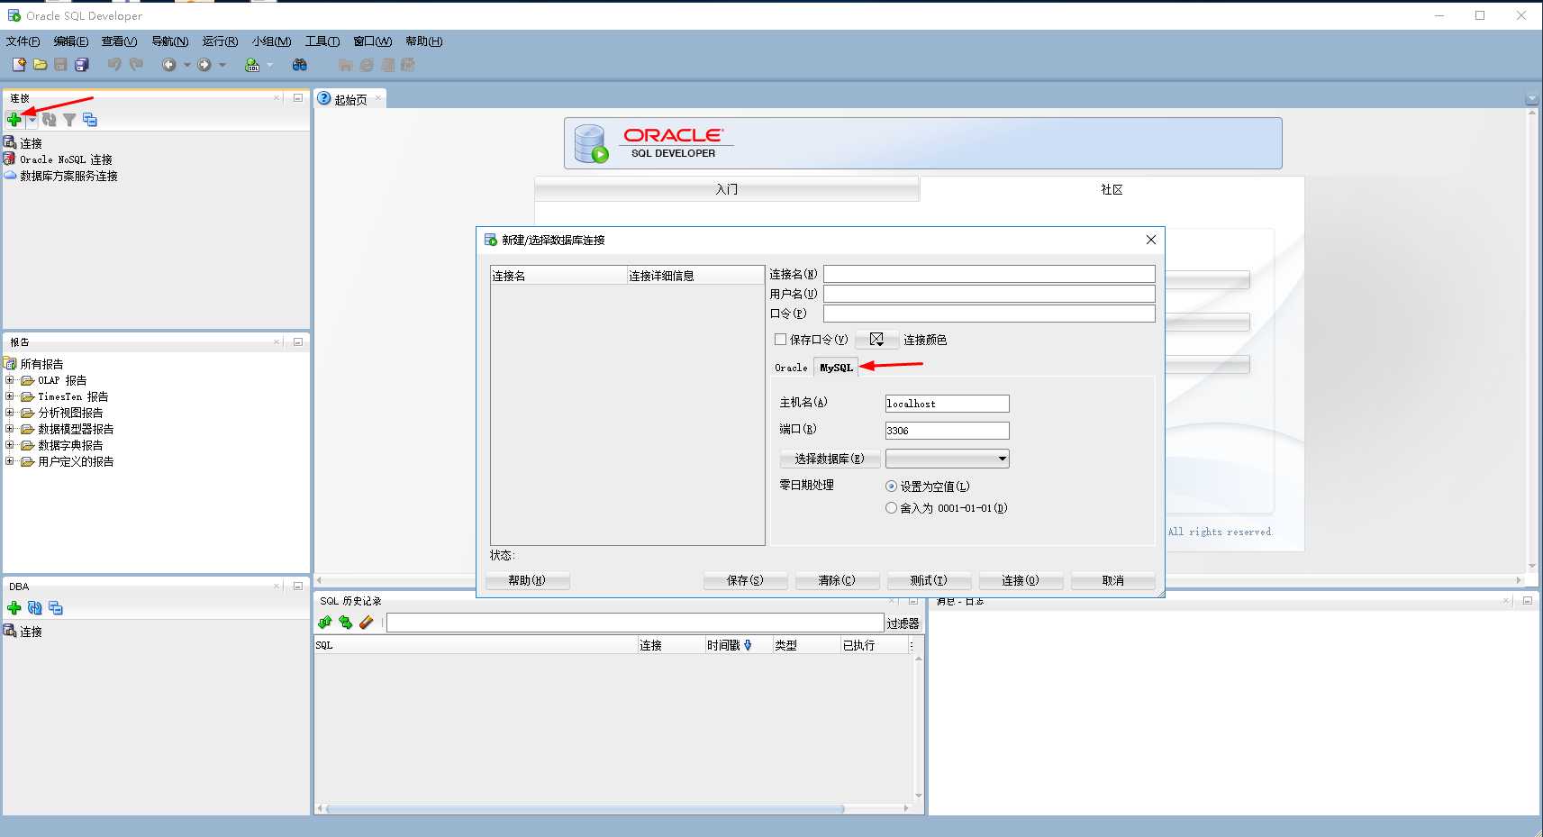Image resolution: width=1543 pixels, height=837 pixels.
Task: Open the 文件(F) File menu
Action: [23, 41]
